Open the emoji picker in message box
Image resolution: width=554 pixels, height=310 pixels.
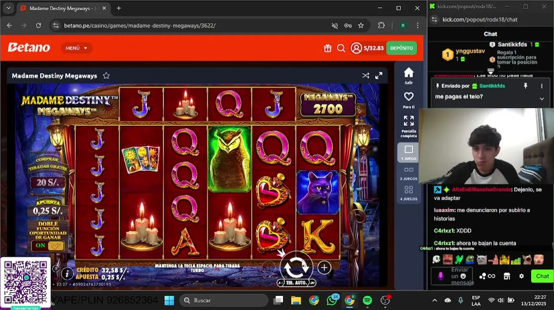coord(463,276)
